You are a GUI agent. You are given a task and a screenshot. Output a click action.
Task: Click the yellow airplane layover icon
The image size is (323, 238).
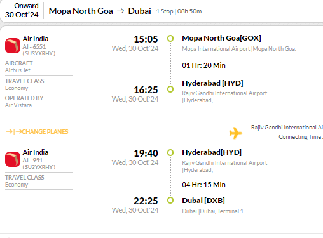pos(236,133)
